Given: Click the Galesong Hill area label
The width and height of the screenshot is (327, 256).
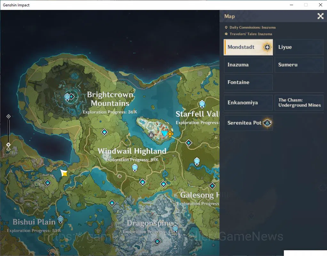Looking at the screenshot, I should click(x=200, y=195).
